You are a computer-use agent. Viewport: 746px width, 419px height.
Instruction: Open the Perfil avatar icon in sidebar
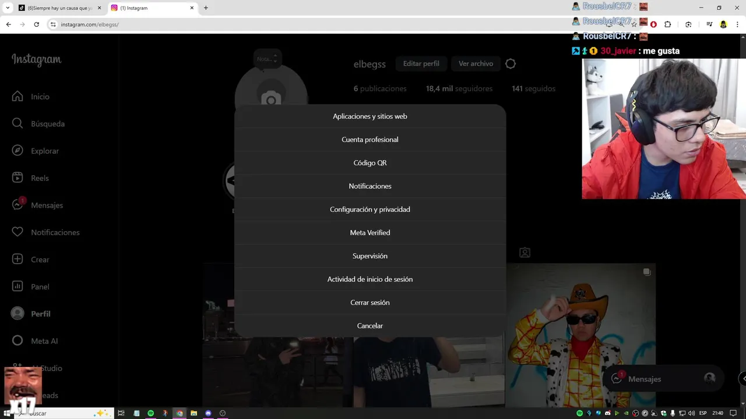point(17,313)
